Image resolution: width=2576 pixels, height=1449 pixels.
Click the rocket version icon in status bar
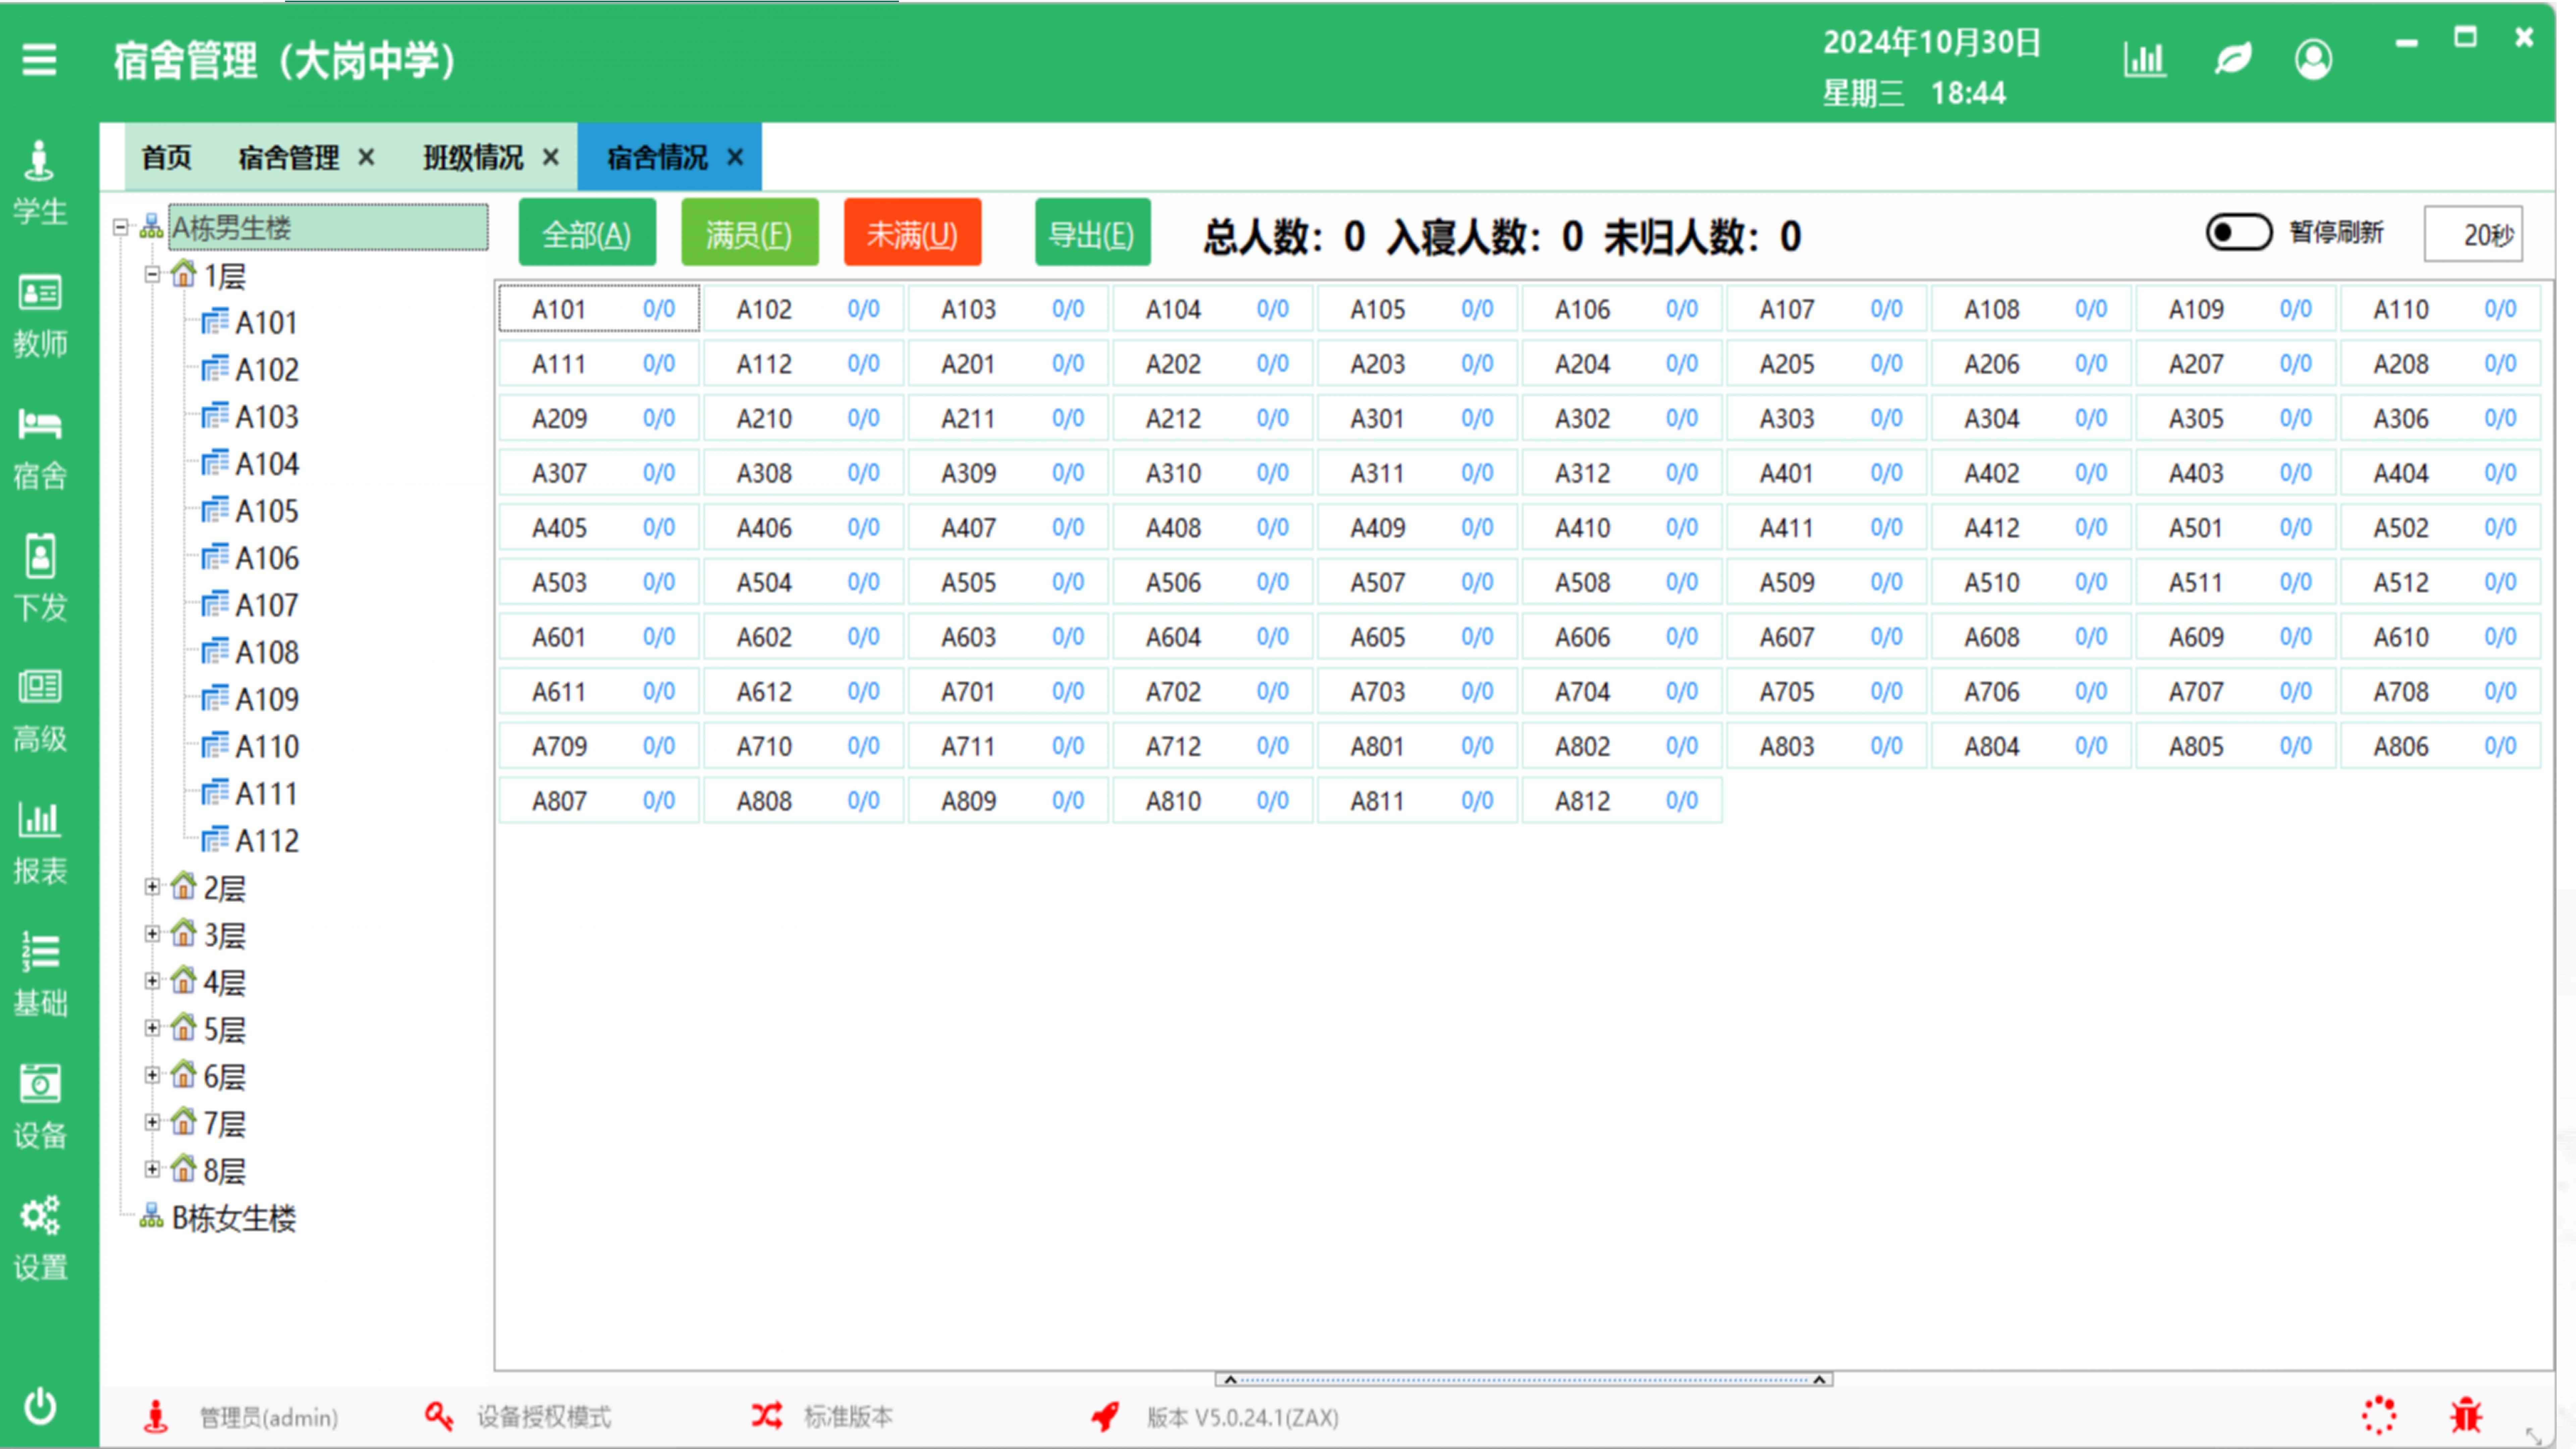pyautogui.click(x=1105, y=1416)
